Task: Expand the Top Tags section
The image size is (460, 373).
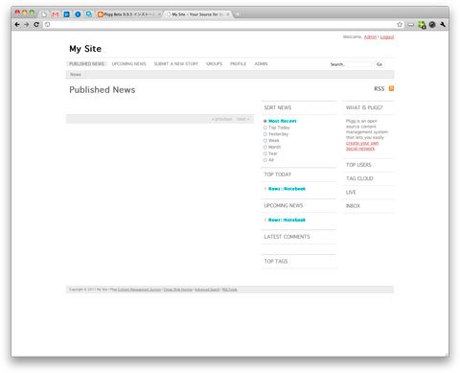Action: 276,262
